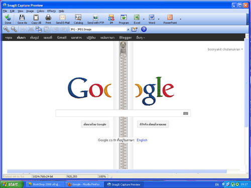Open the Colors menu
Image resolution: width=251 pixels, height=188 pixels.
pyautogui.click(x=41, y=11)
